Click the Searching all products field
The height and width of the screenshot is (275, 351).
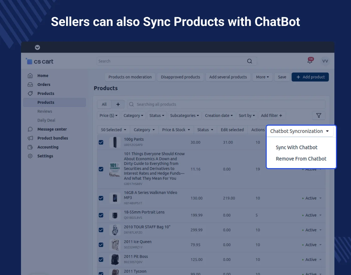click(226, 104)
